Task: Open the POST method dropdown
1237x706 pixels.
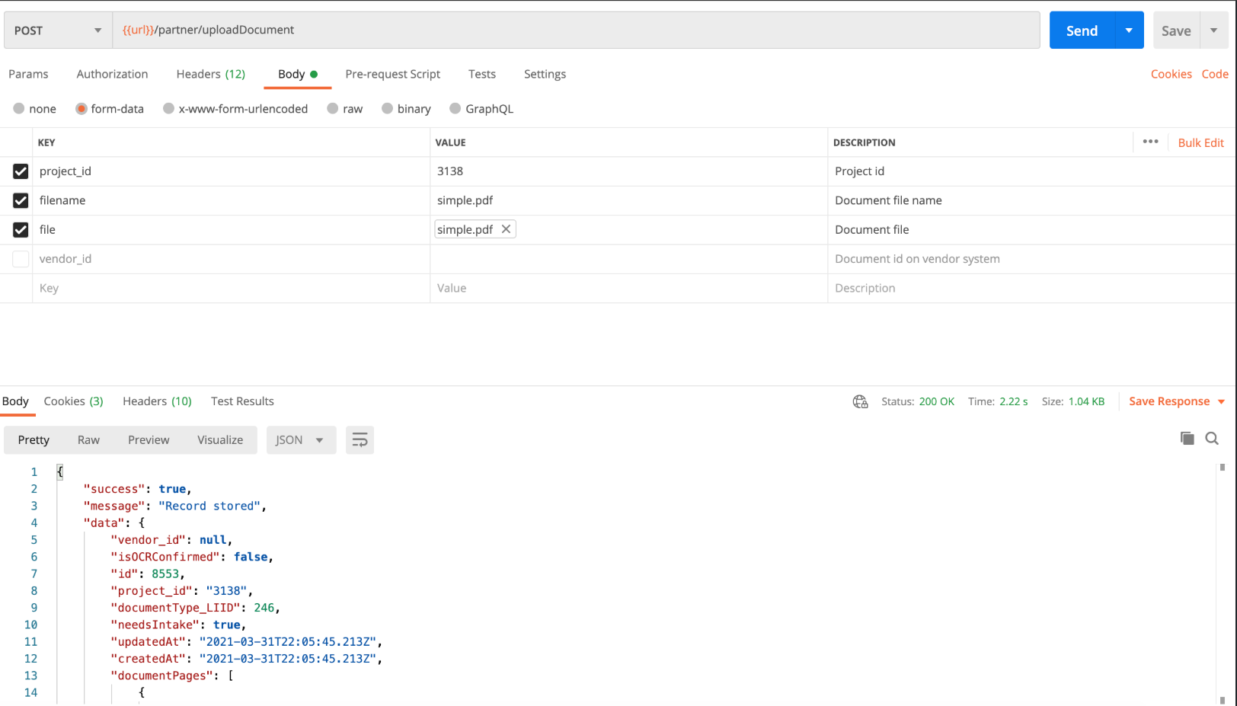Action: [x=58, y=30]
